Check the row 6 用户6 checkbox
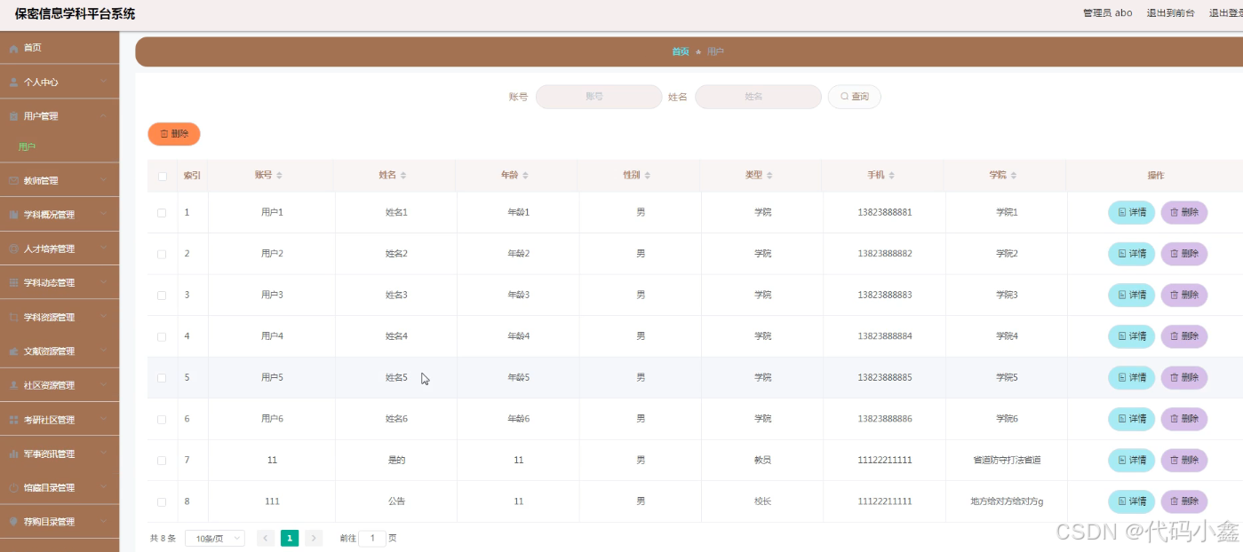1243x552 pixels. [162, 419]
